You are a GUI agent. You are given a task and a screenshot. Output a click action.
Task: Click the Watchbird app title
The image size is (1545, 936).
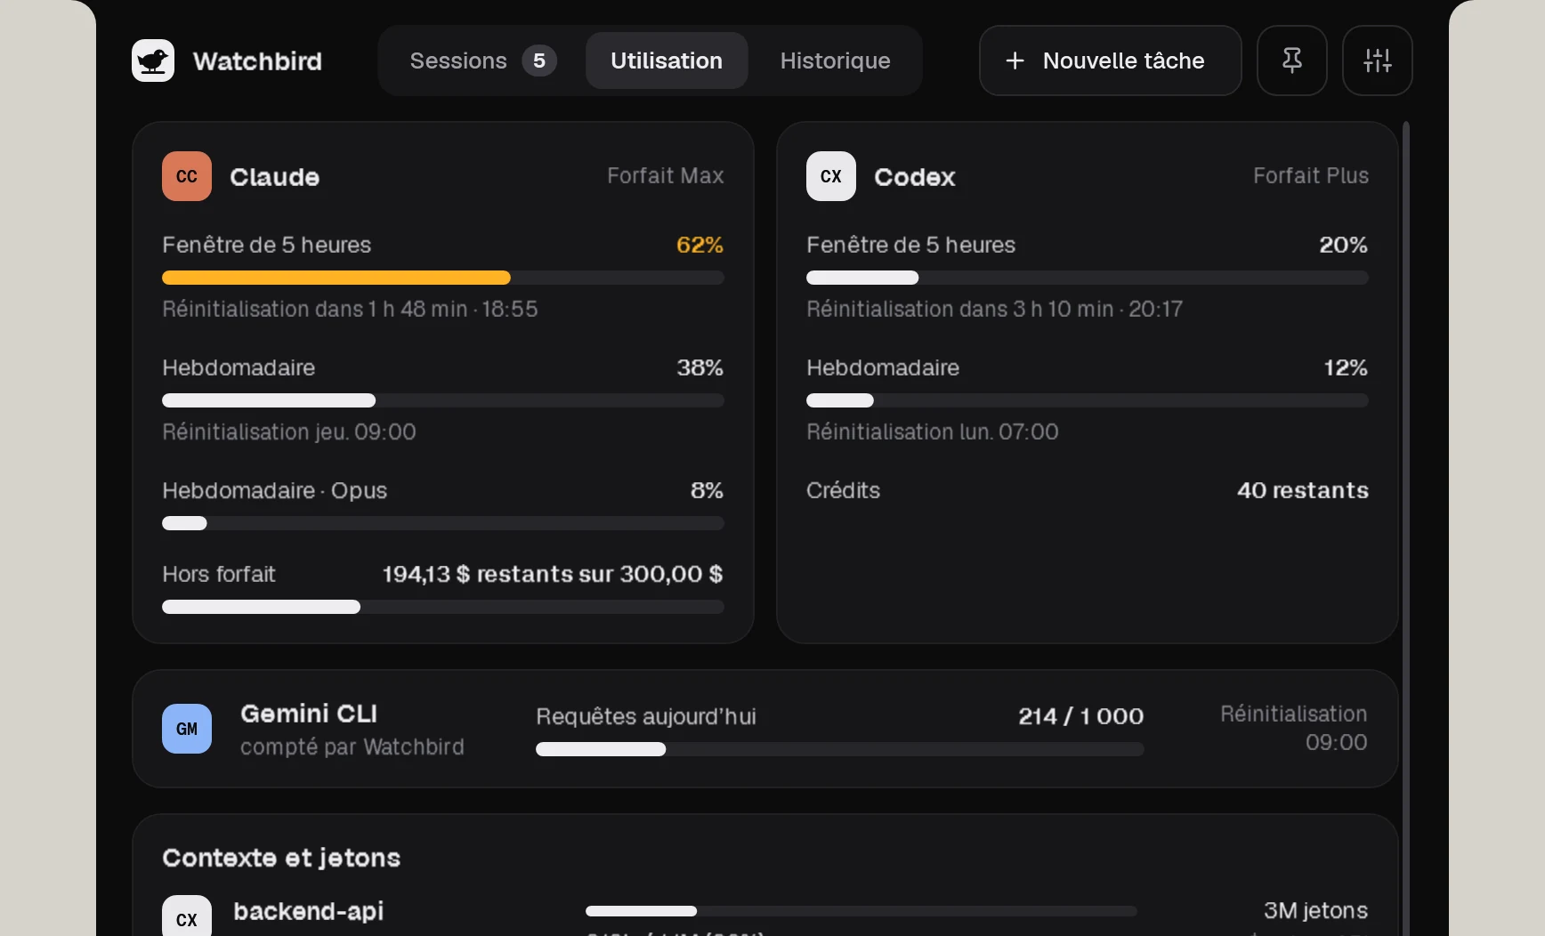257,61
